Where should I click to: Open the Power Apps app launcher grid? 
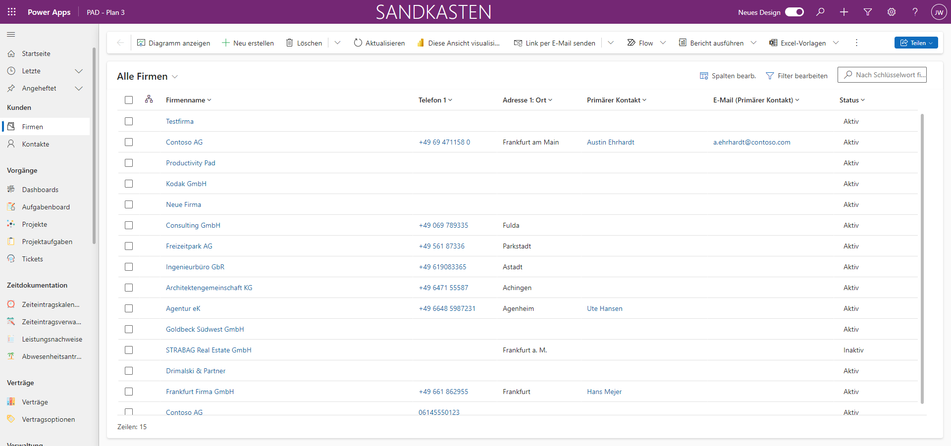click(x=12, y=12)
